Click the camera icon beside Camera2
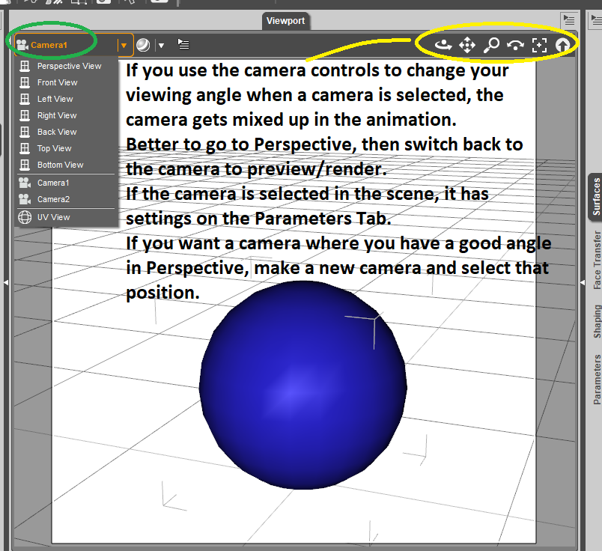 click(x=25, y=199)
